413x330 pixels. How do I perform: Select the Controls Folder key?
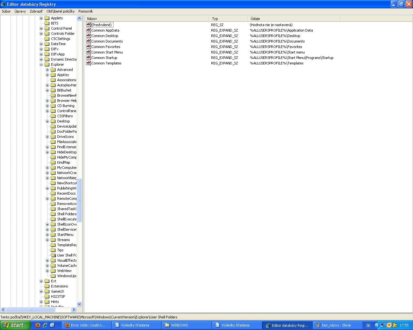pyautogui.click(x=63, y=34)
